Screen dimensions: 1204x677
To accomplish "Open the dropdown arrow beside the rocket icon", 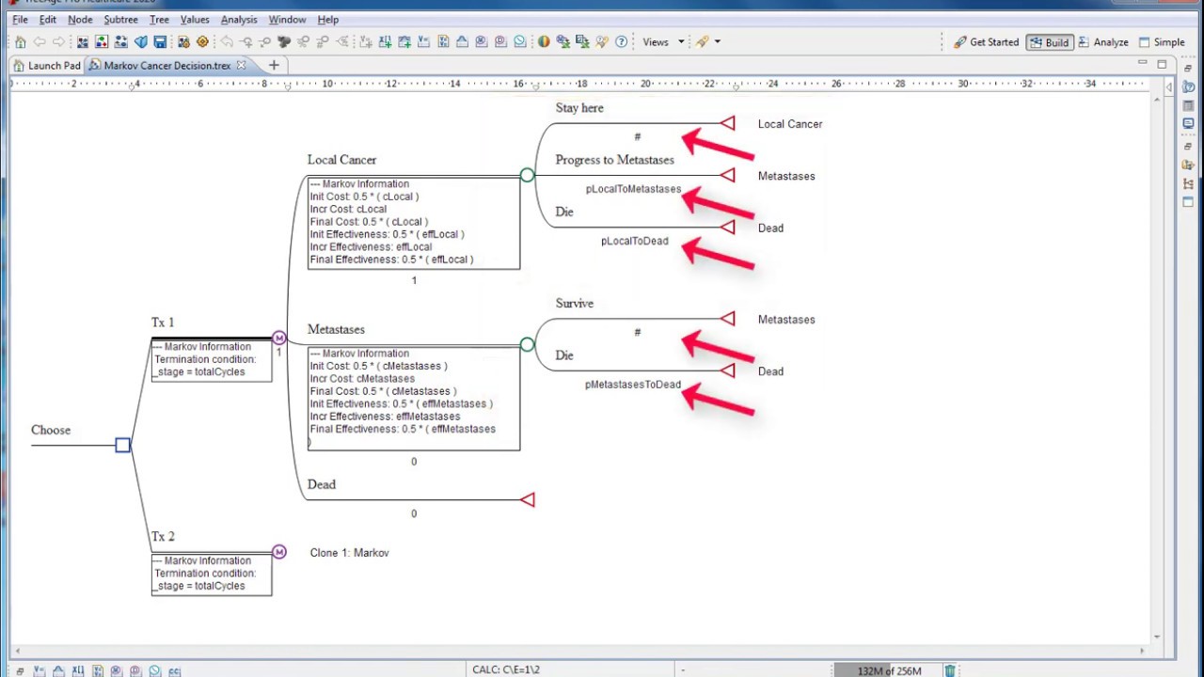I will tap(717, 42).
